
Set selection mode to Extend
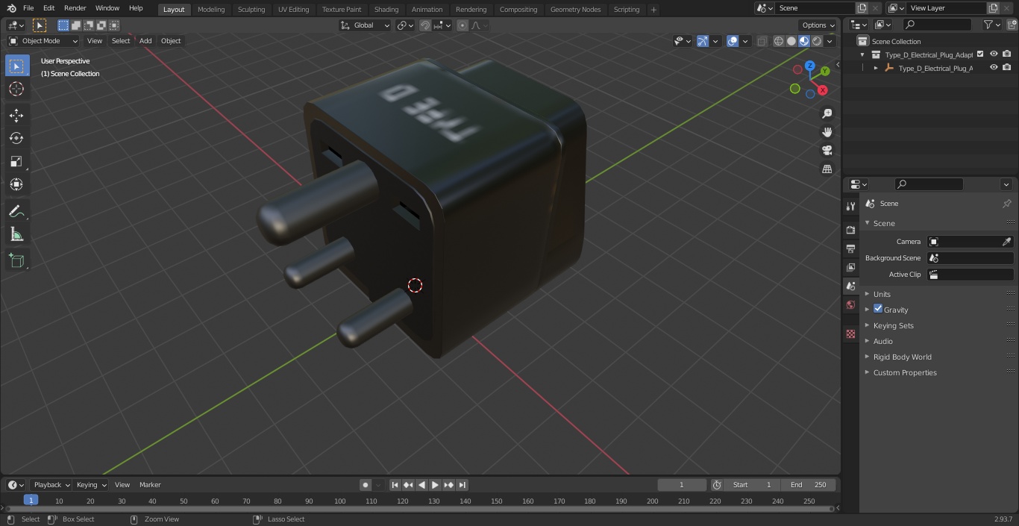(x=76, y=25)
